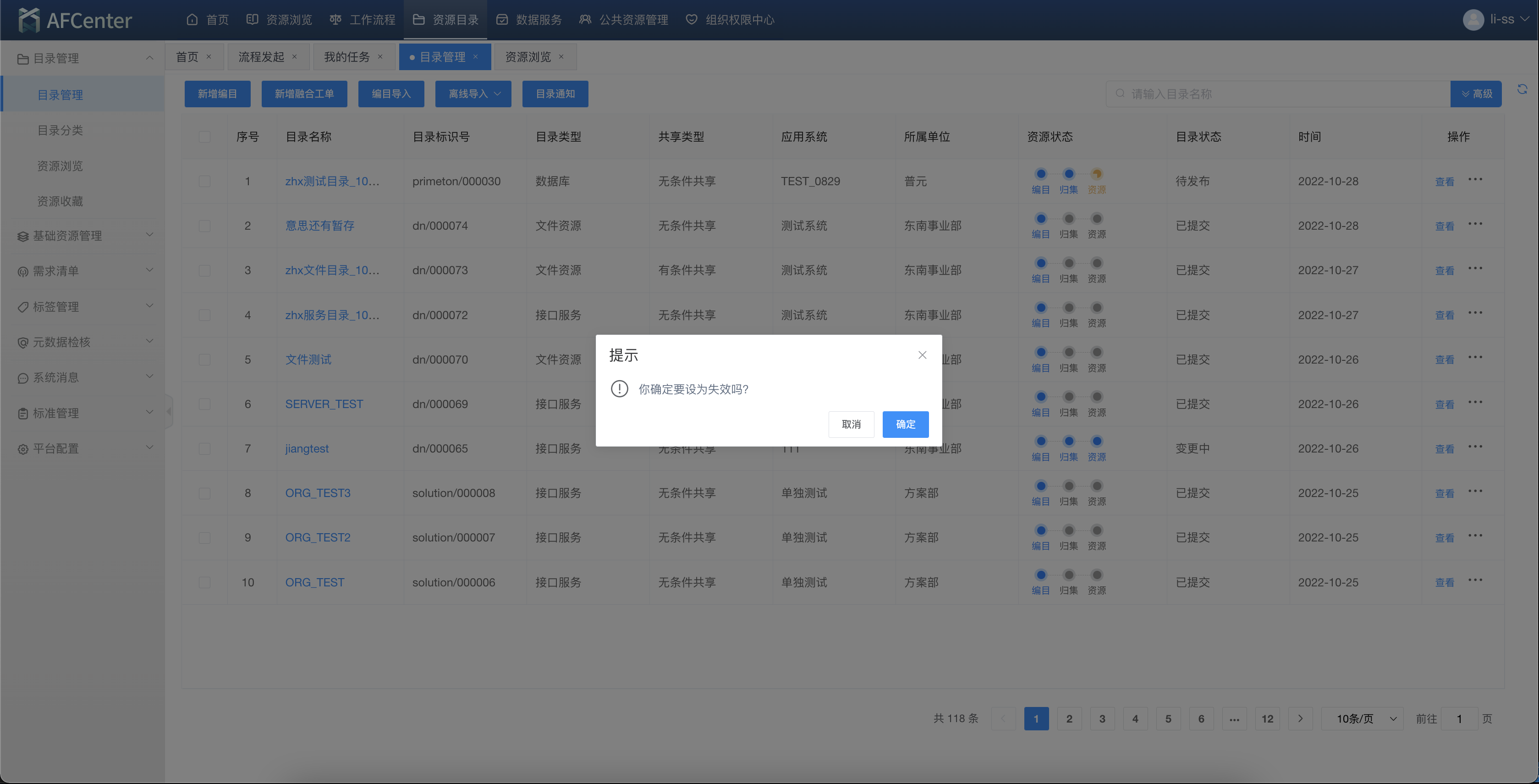Viewport: 1539px width, 784px height.
Task: Open the more-actions dots for row 意思还有暂存
Action: click(1474, 224)
